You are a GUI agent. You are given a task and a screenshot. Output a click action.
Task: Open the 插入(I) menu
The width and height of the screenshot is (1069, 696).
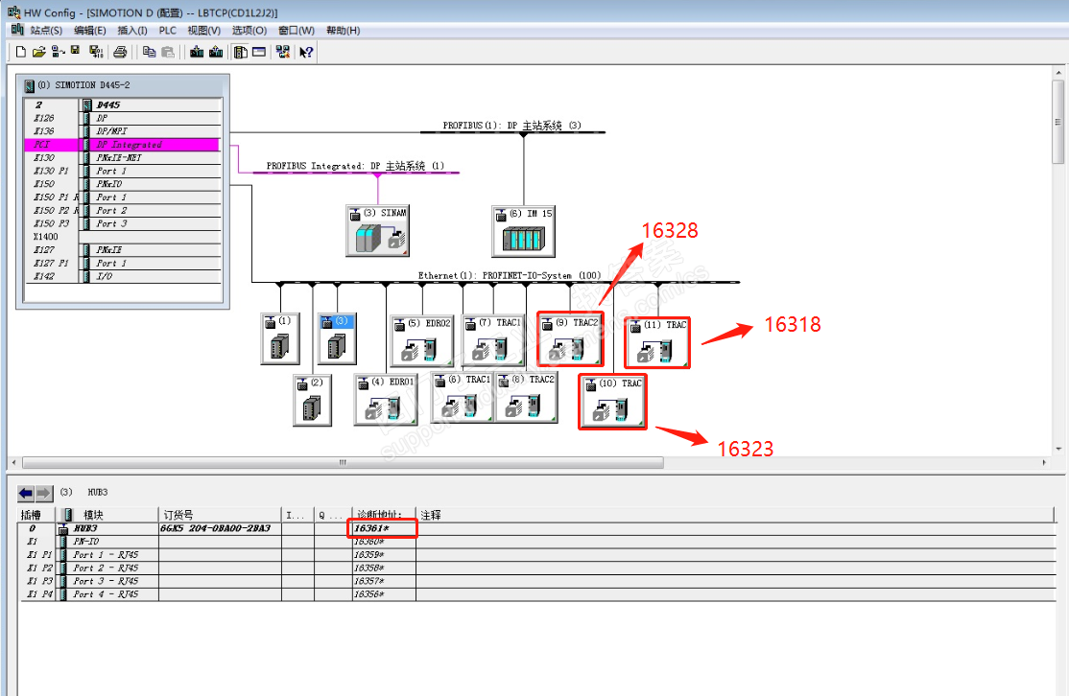coord(132,31)
